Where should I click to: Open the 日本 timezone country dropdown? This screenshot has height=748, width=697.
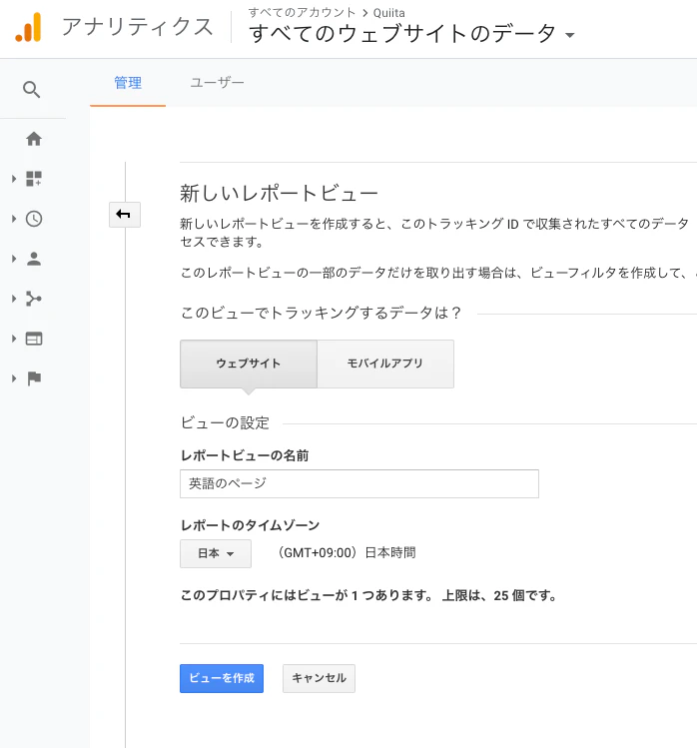216,554
